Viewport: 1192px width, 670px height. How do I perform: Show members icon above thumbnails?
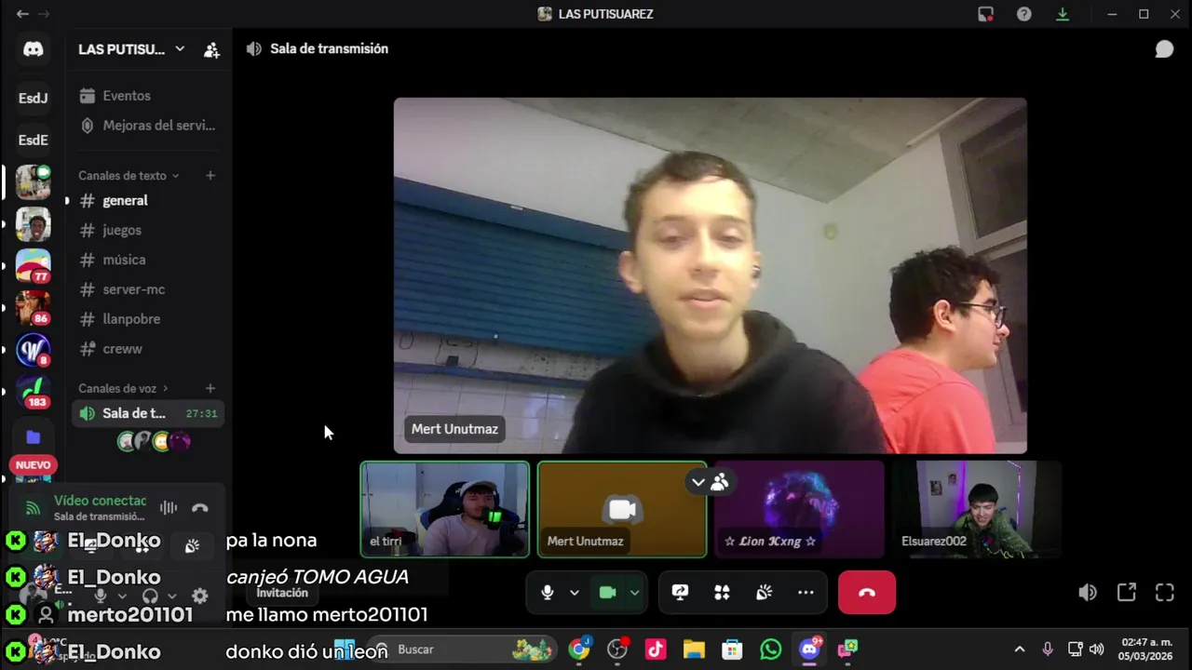coord(720,482)
